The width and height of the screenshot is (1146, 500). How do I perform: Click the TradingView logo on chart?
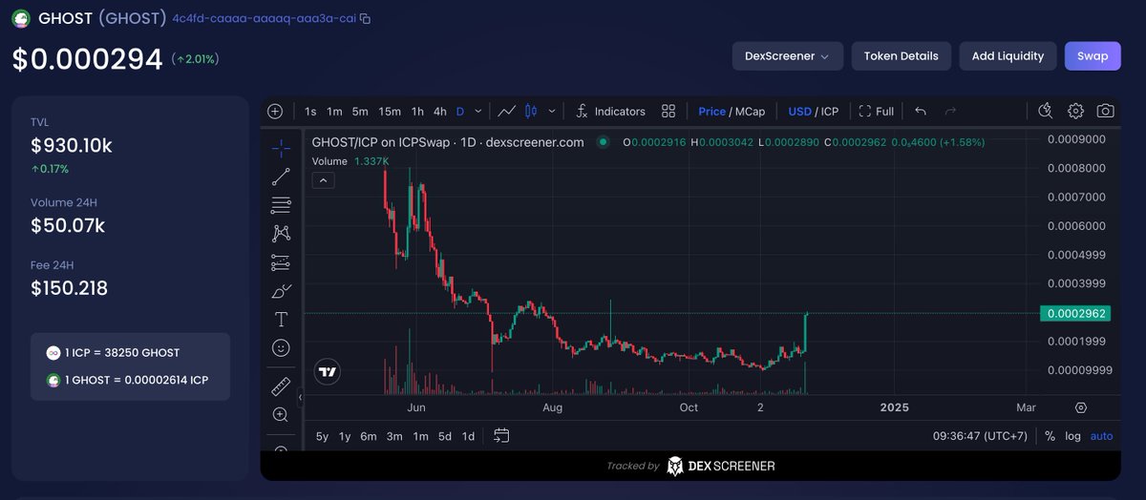click(x=328, y=371)
